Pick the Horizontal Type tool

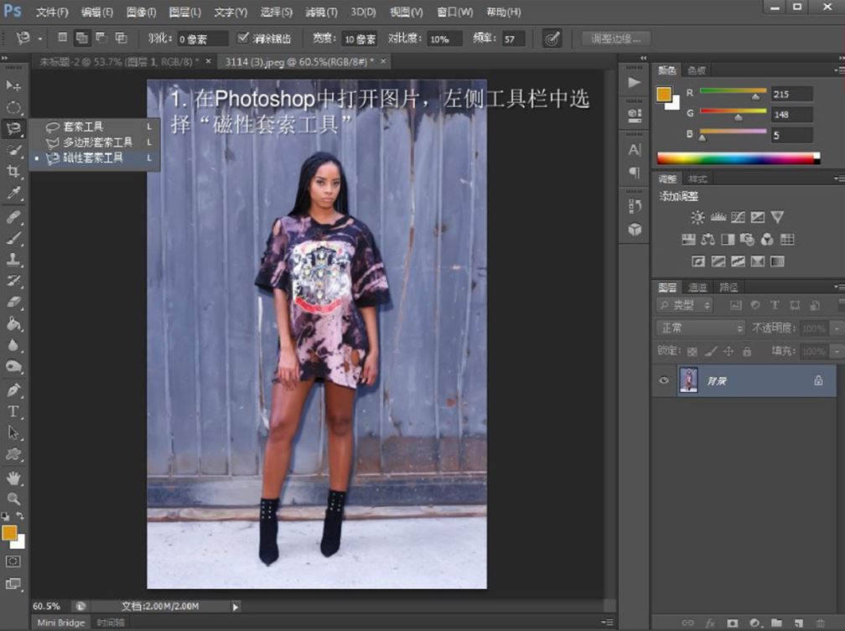13,411
